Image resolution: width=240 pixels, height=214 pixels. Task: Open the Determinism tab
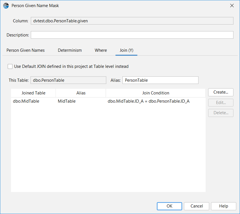click(70, 50)
